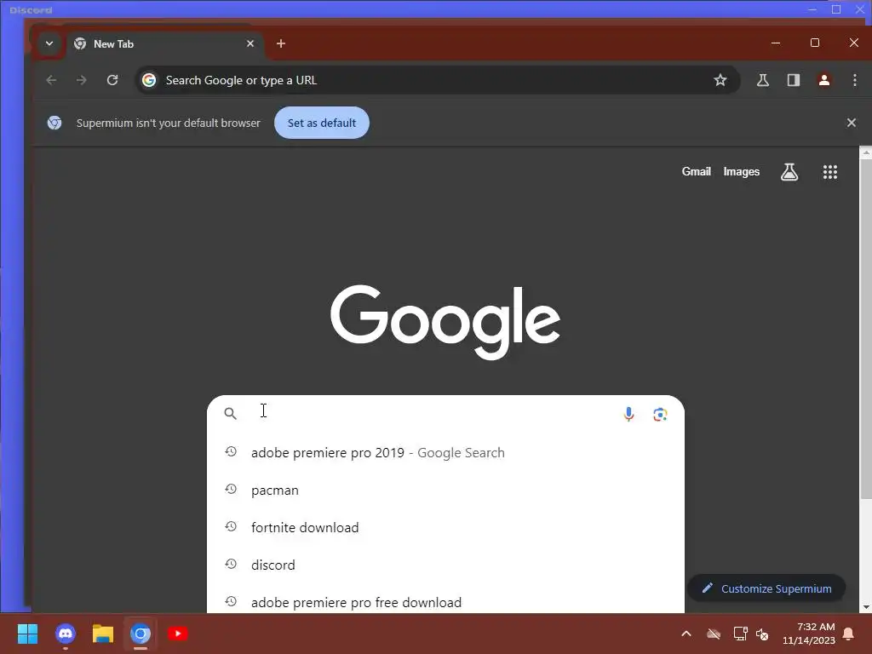
Task: Open YouTube from the taskbar
Action: 178,634
